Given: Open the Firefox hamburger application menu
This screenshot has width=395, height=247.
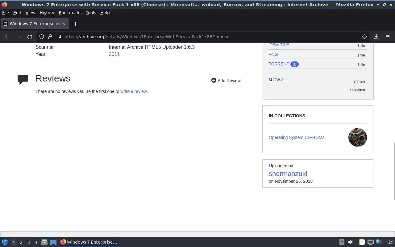Looking at the screenshot, I should [388, 37].
